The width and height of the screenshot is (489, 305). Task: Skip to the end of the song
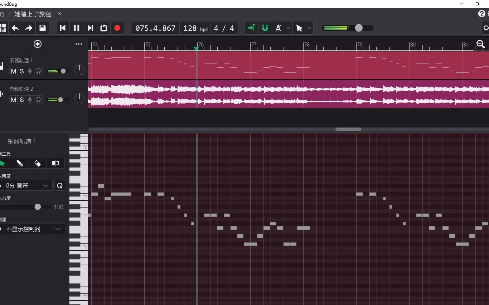90,28
